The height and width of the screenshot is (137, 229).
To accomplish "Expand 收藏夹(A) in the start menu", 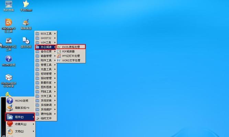I will point(20,124).
